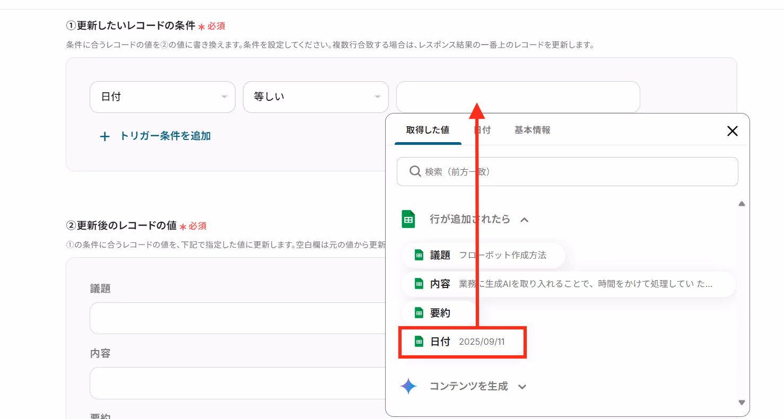Click the ①更新したいレコードの条件 heading
Screen dimensions: 784x419
pos(130,25)
